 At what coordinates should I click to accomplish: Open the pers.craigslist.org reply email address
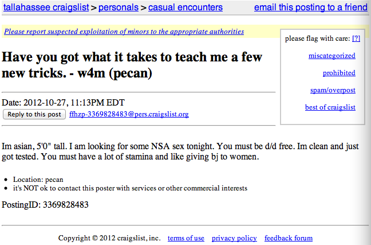129,114
